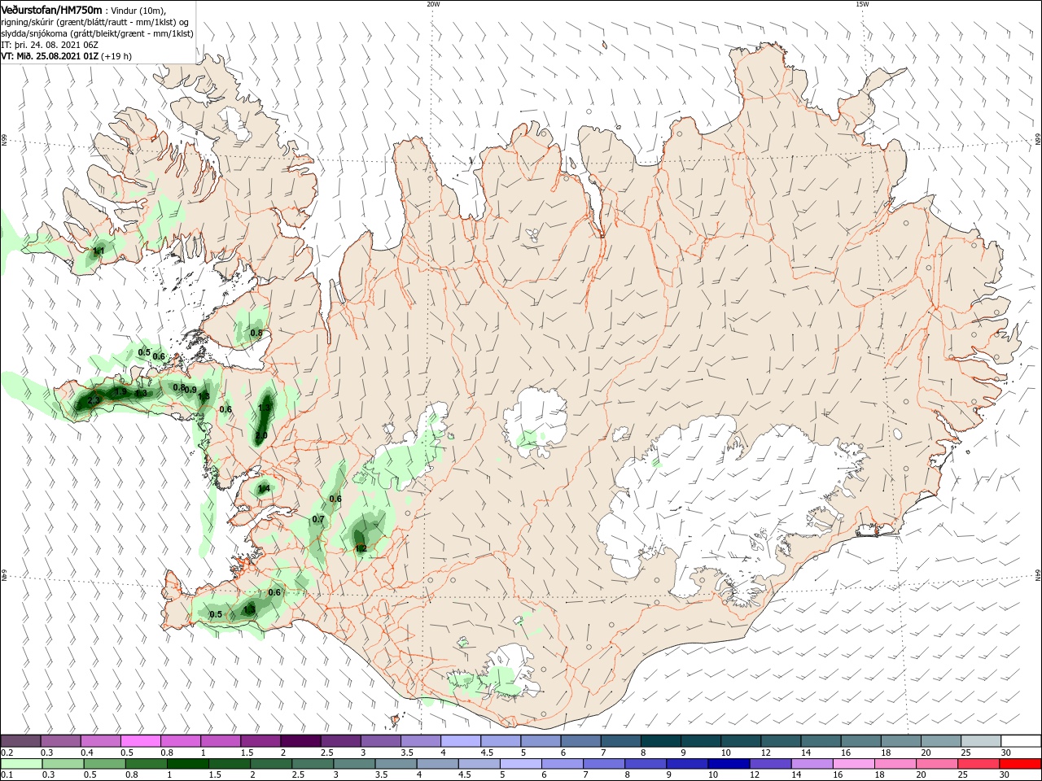Select the 12 teal swatch in upper legend row
The image size is (1042, 781).
point(780,741)
